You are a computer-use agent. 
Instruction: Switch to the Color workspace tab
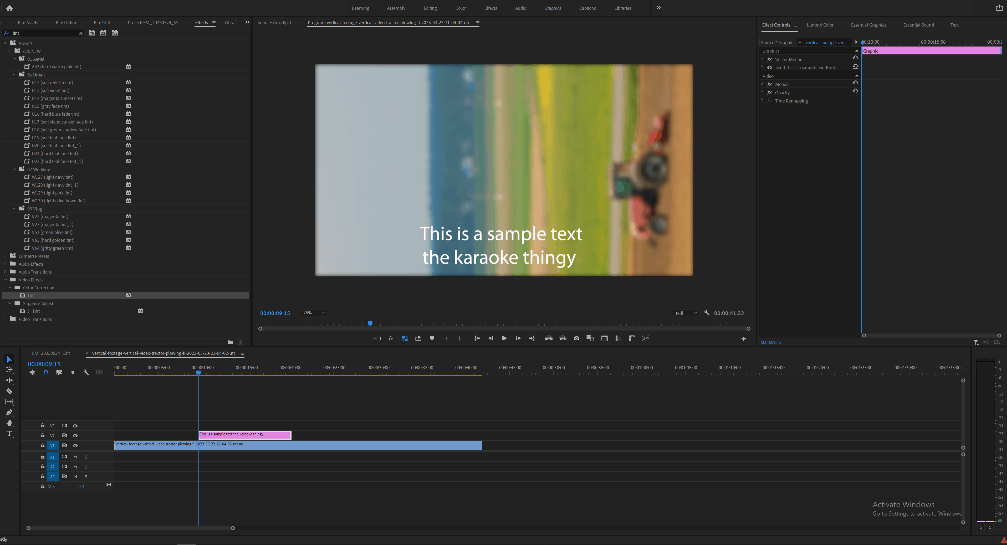point(460,8)
